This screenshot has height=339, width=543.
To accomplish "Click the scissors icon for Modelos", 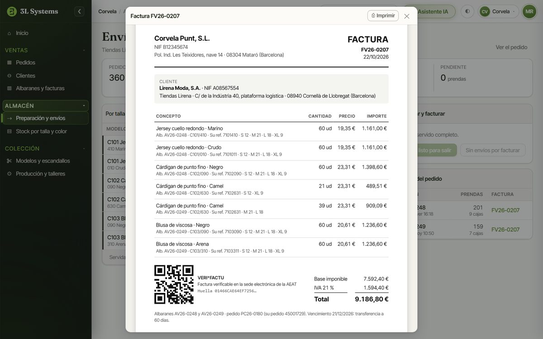I will 10,160.
